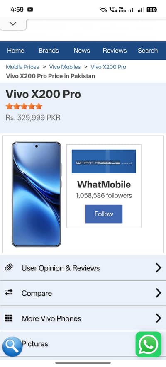The image size is (166, 367).
Task: Go to the Reviews menu item
Action: click(x=115, y=51)
